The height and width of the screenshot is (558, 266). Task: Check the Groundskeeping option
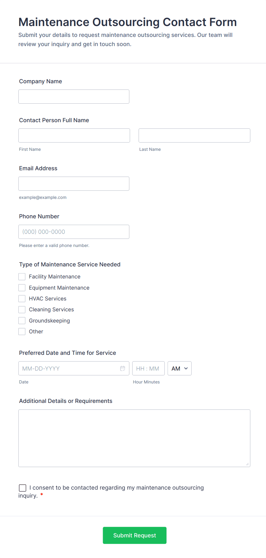click(22, 320)
